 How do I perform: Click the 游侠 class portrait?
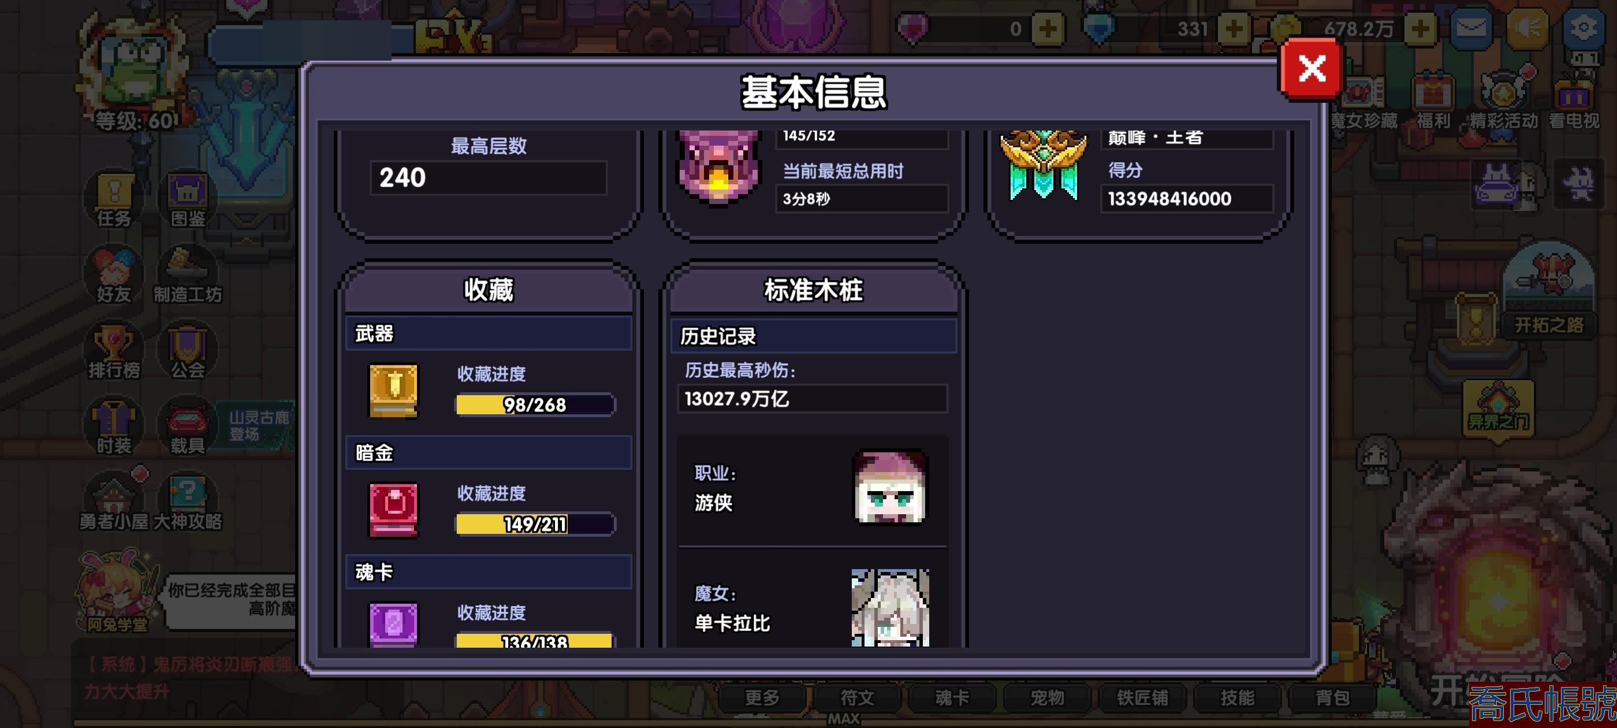point(889,488)
